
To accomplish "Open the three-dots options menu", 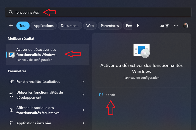I will click(176, 26).
